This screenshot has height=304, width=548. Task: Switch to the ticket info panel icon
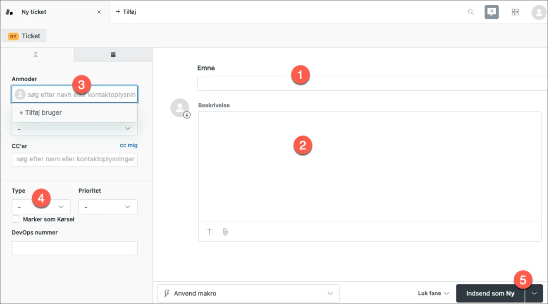[x=113, y=54]
